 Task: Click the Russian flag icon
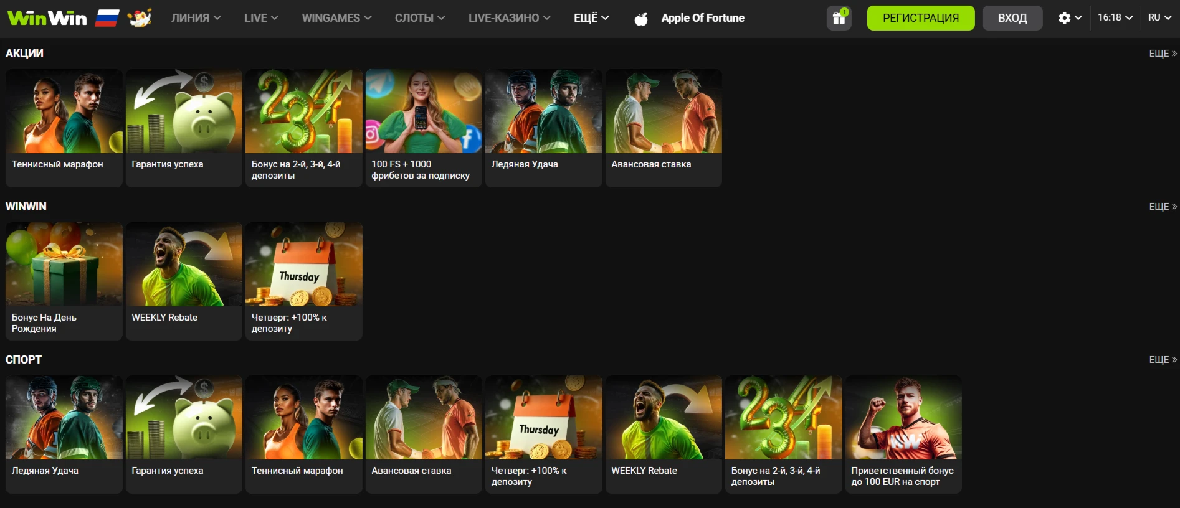(x=107, y=18)
